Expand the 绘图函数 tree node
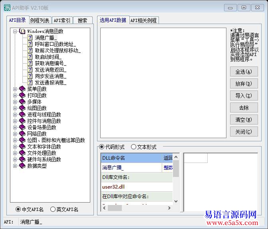This screenshot has width=268, height=229. [15, 108]
